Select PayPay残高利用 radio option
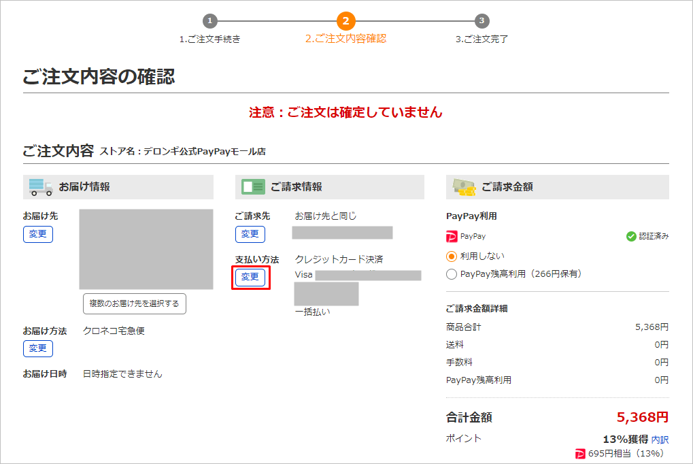 click(452, 274)
